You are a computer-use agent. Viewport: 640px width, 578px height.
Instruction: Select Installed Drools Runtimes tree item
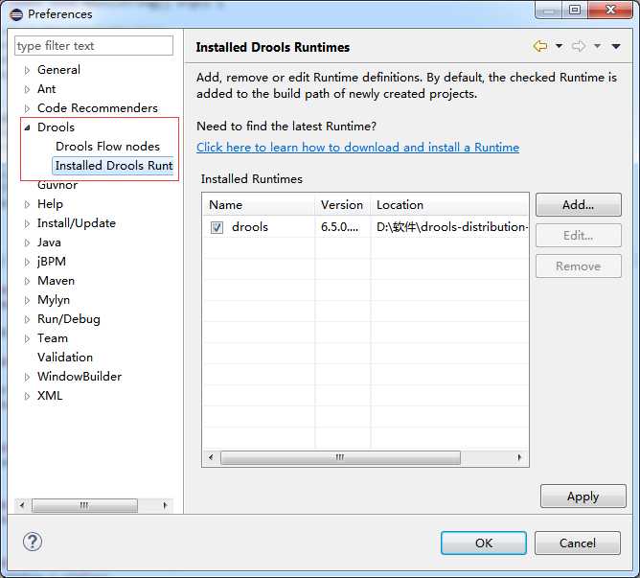coord(113,166)
